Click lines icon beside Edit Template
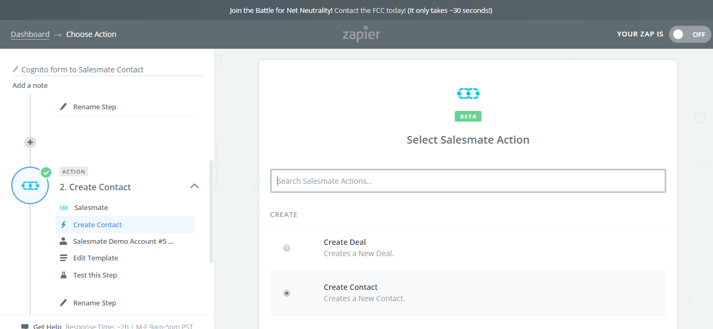This screenshot has height=329, width=713. click(63, 258)
